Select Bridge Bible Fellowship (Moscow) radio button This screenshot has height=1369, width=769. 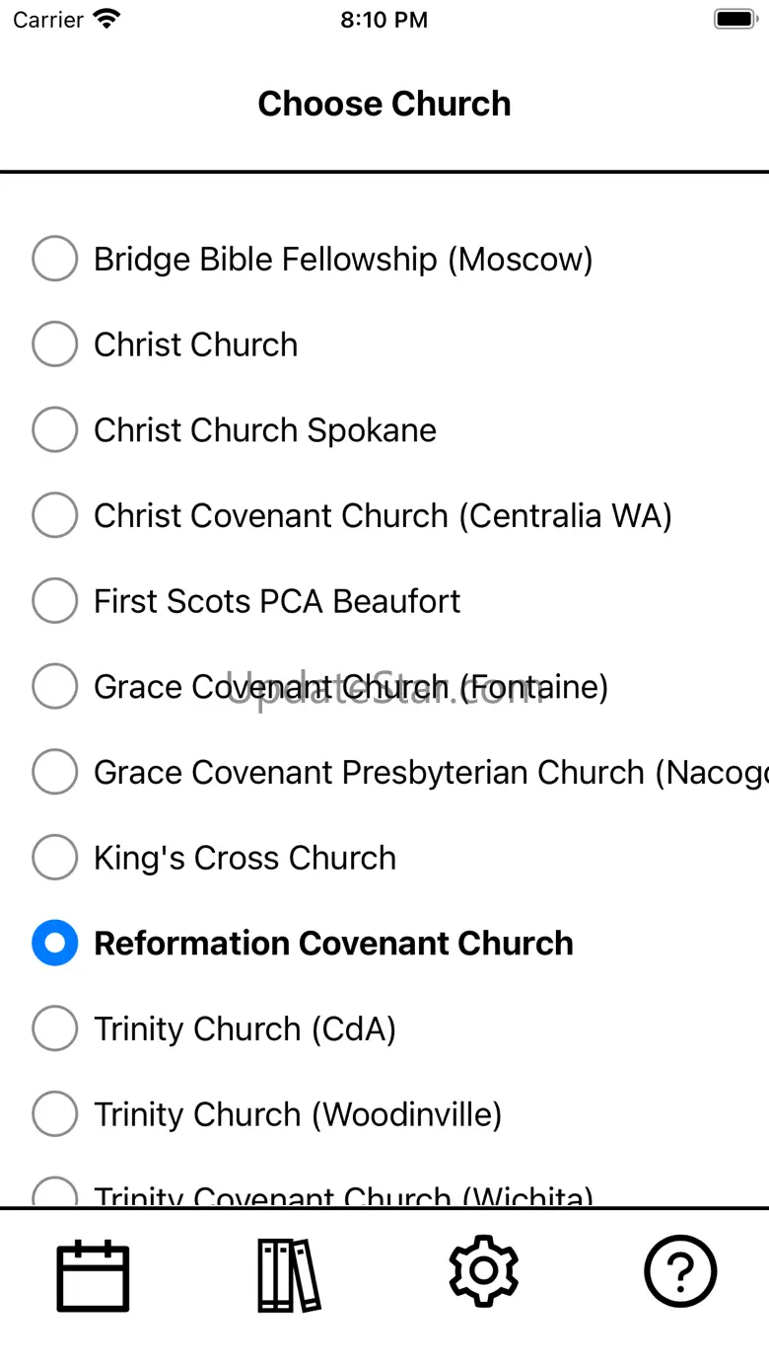tap(55, 259)
